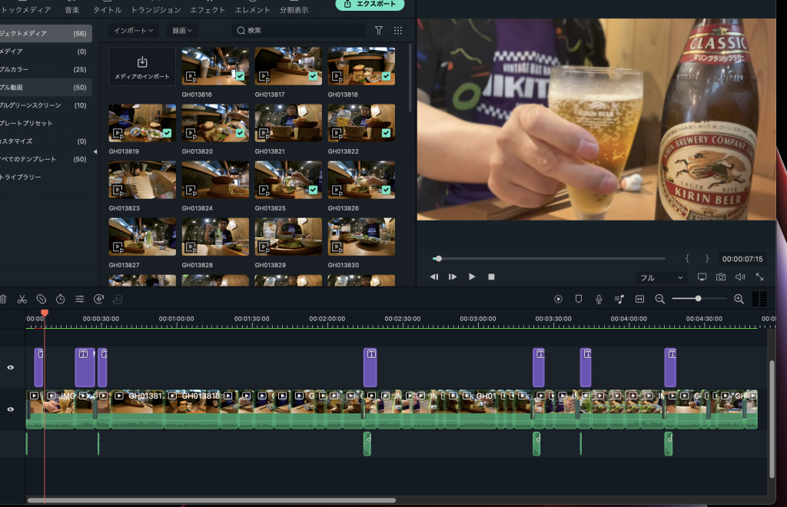Click the red timeline playhead marker
The height and width of the screenshot is (507, 787).
(44, 313)
